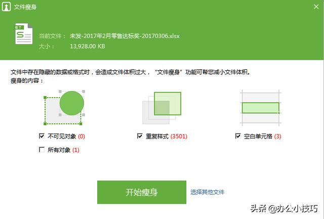Click the ET spreadsheet file icon
Viewport: 324px width, 219px height.
[x=24, y=34]
